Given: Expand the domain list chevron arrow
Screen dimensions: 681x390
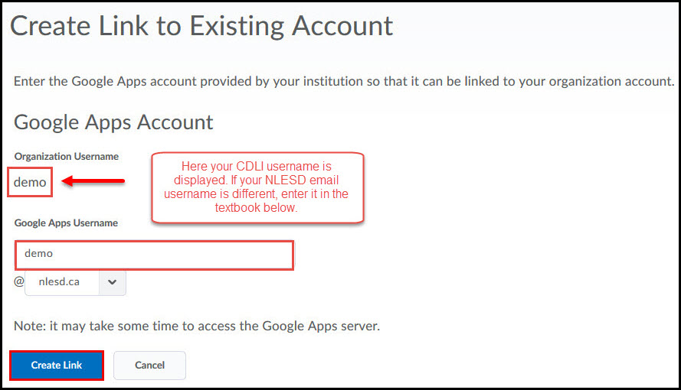Looking at the screenshot, I should [112, 282].
